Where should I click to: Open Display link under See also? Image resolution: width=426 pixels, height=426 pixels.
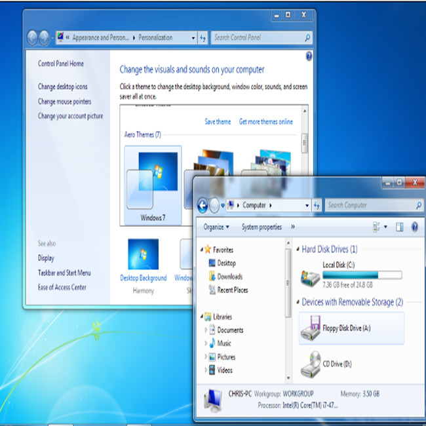(x=46, y=258)
